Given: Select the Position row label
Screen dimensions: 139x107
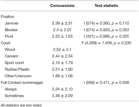Looking at the screenshot, I should point(7,17).
